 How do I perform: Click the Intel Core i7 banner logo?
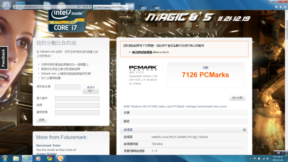point(67,21)
